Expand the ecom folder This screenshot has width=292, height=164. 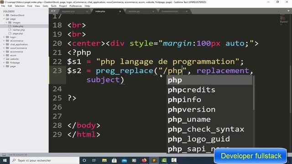[x=4, y=55]
